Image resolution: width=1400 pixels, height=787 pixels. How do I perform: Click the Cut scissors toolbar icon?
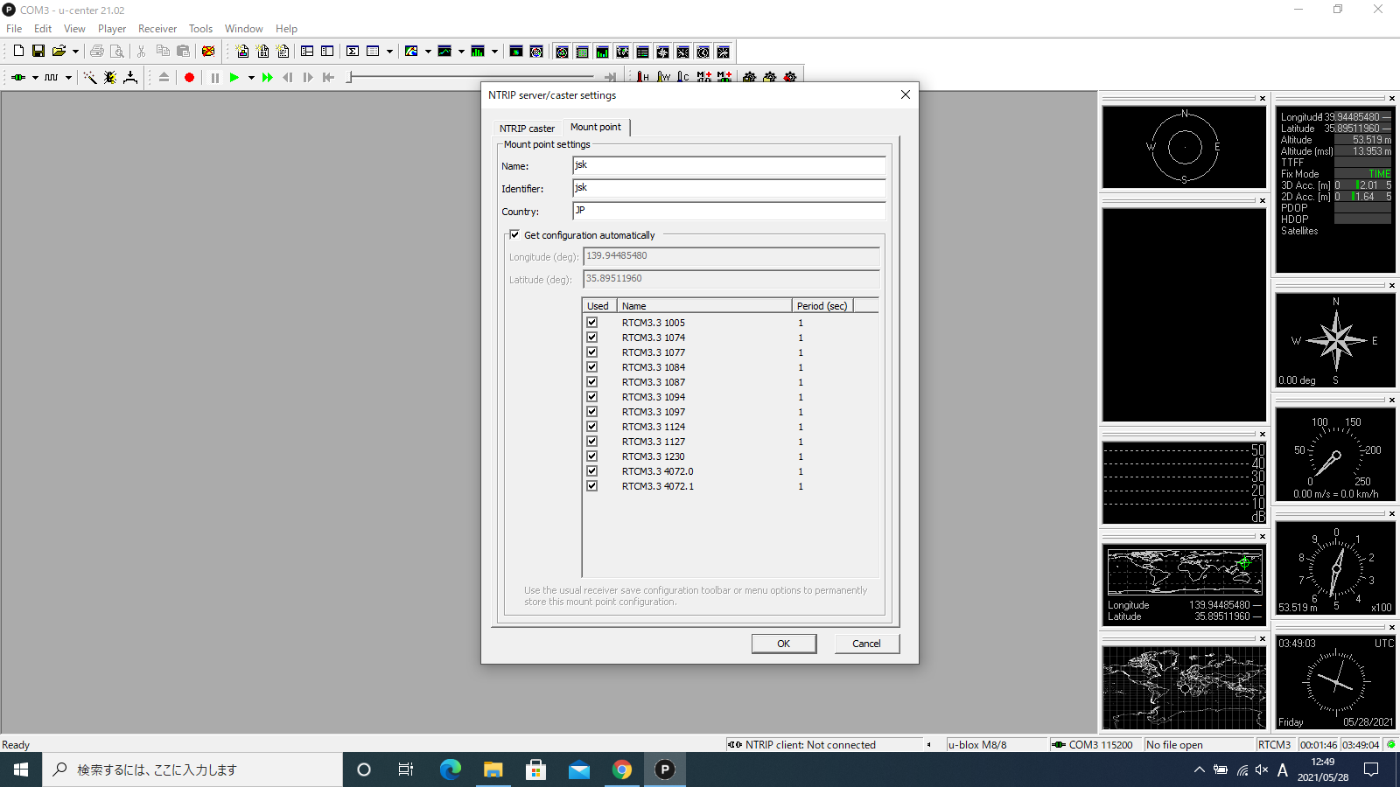point(141,52)
